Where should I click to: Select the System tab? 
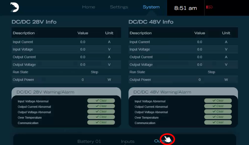(x=151, y=7)
